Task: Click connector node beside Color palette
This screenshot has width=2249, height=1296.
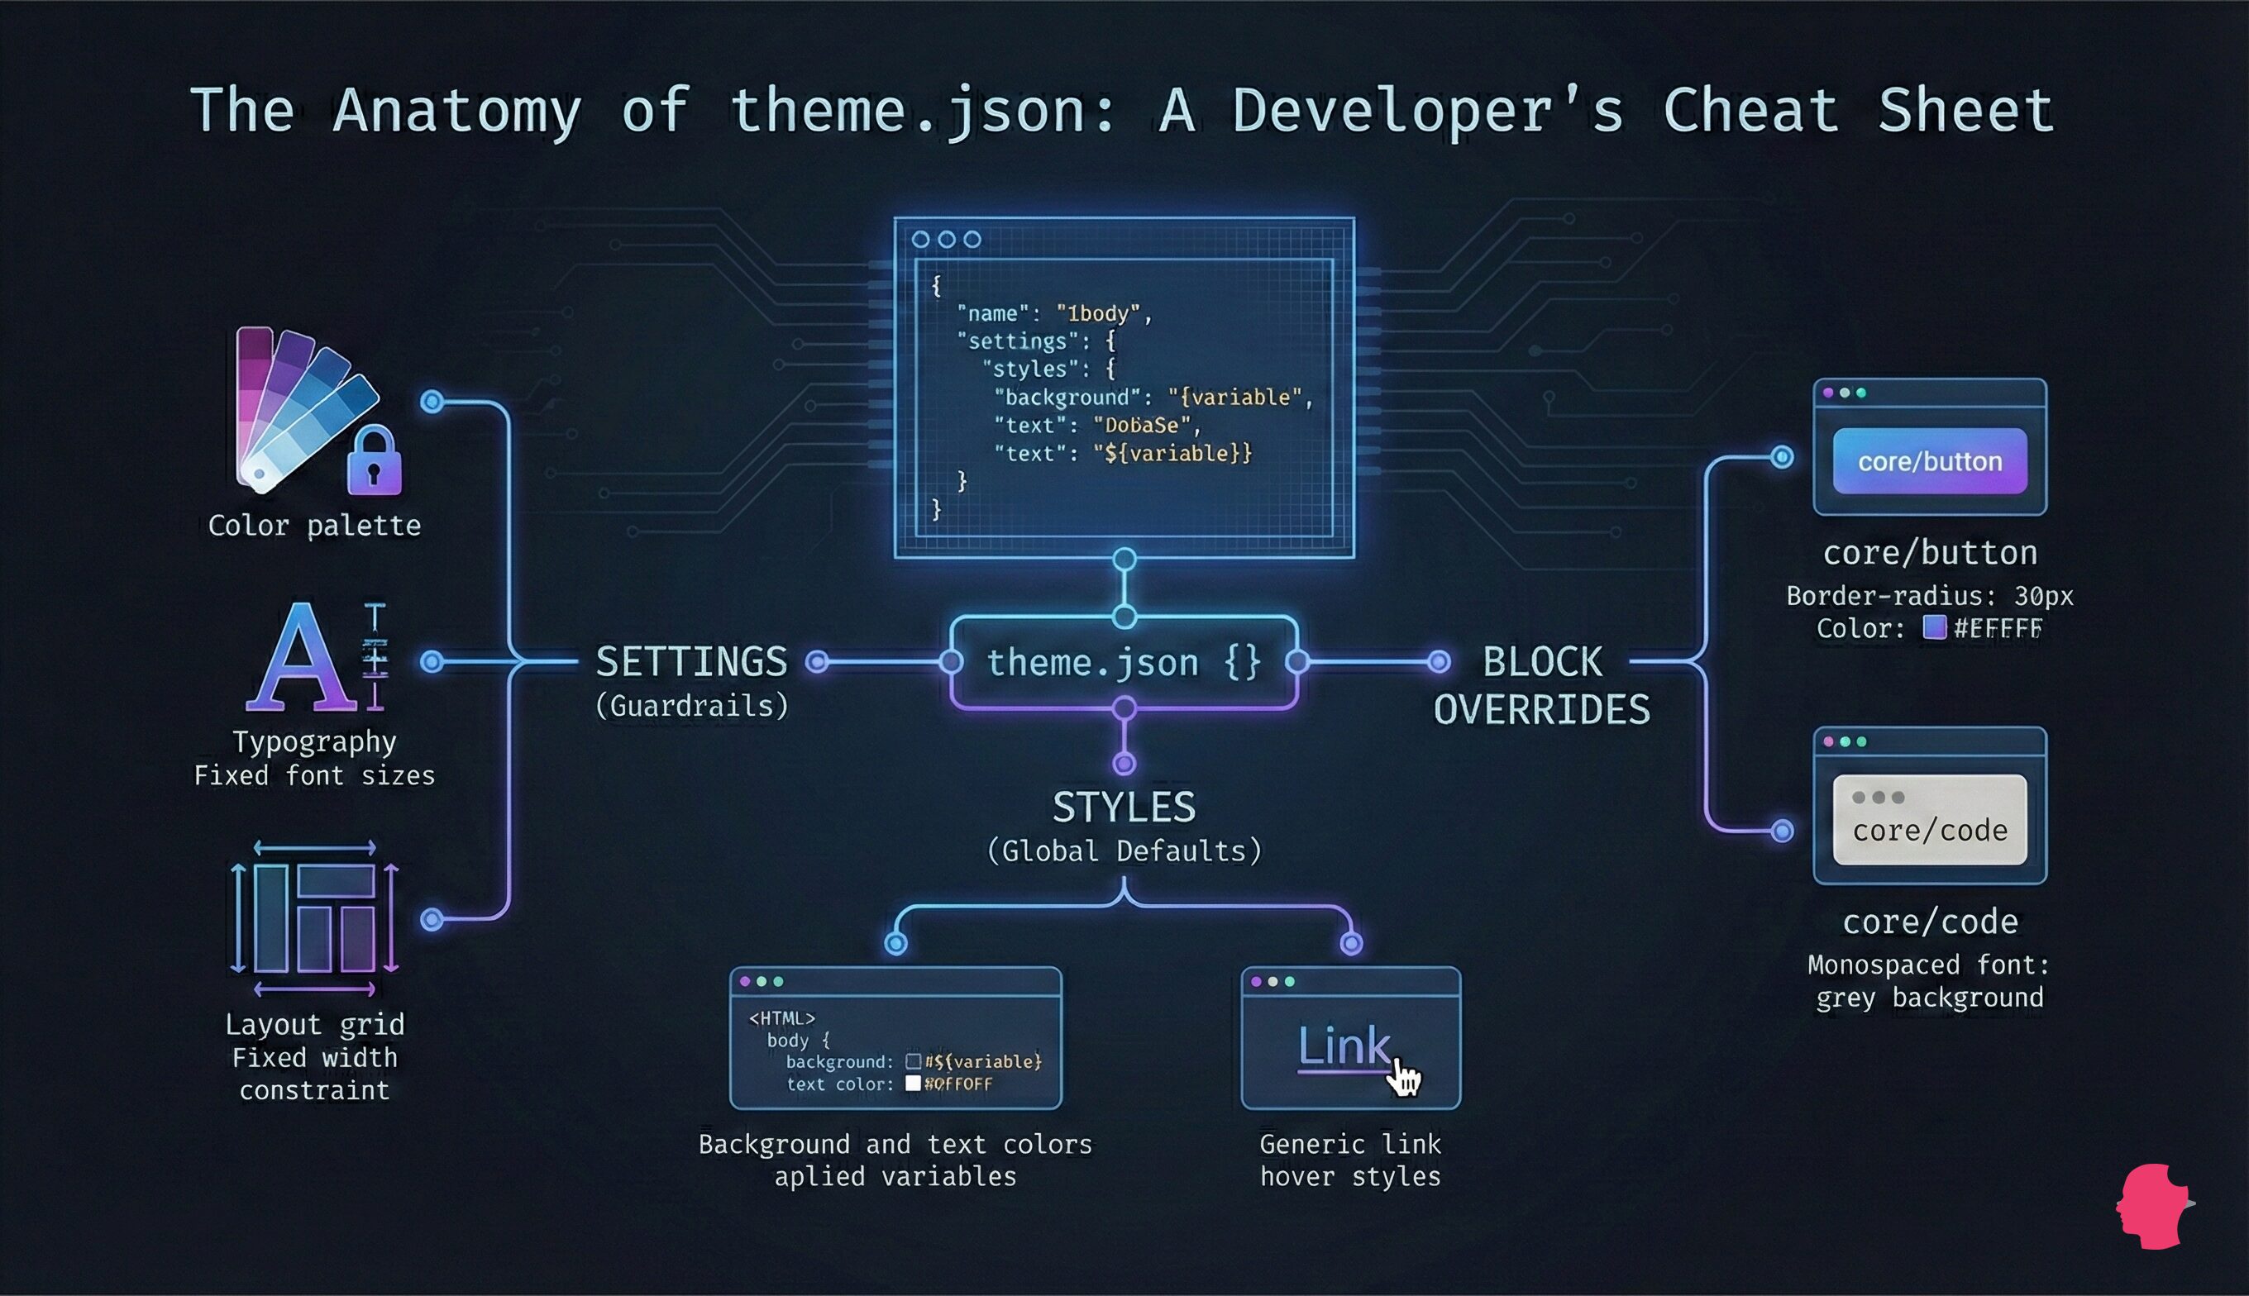Action: 432,402
